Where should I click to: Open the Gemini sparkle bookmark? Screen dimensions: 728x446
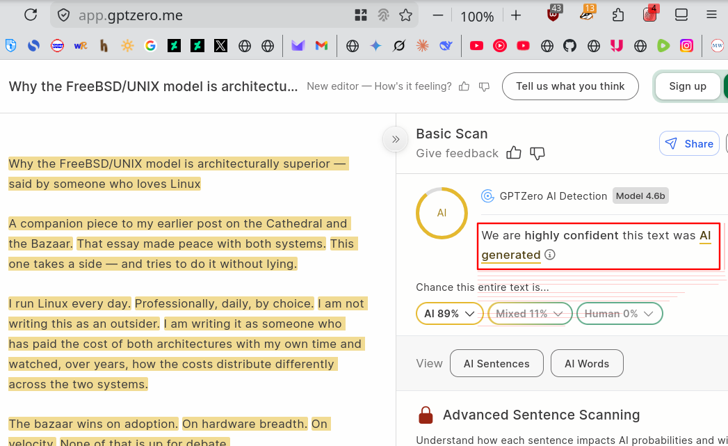pyautogui.click(x=375, y=45)
